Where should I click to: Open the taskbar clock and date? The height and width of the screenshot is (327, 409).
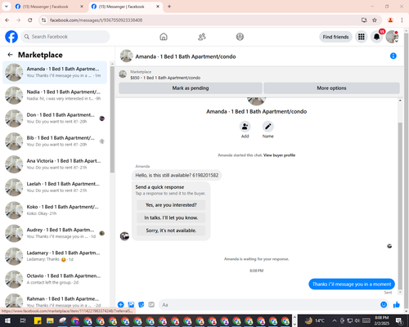tap(381, 320)
